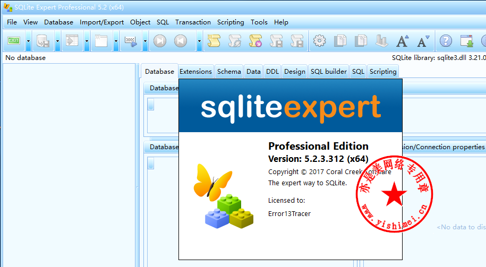
Task: Click the second save script floppy icon
Action: [297, 41]
